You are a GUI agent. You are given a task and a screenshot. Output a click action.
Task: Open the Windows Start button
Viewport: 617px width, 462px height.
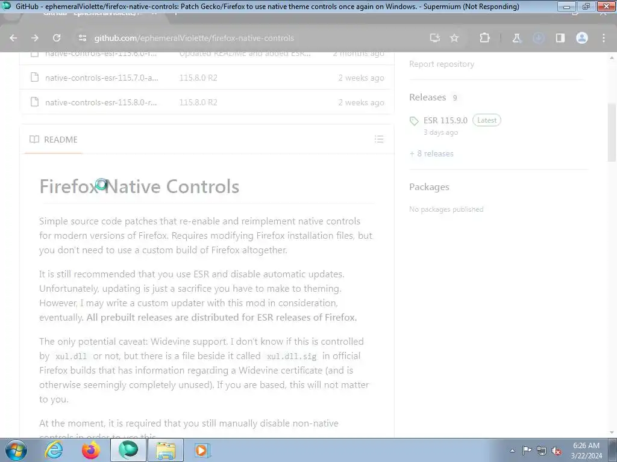(x=16, y=450)
